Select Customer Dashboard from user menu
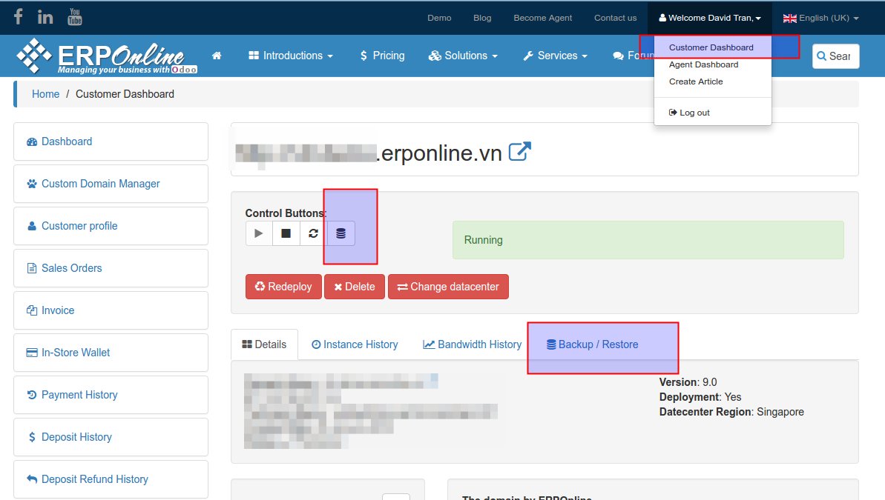885x500 pixels. [x=711, y=47]
